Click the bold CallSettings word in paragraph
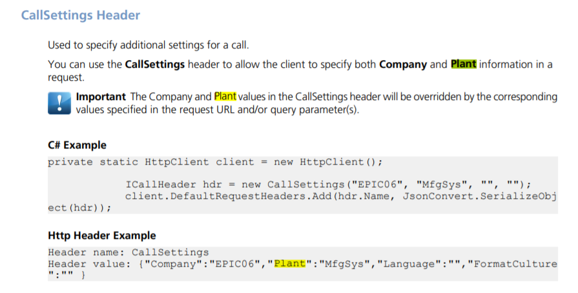 coord(155,65)
